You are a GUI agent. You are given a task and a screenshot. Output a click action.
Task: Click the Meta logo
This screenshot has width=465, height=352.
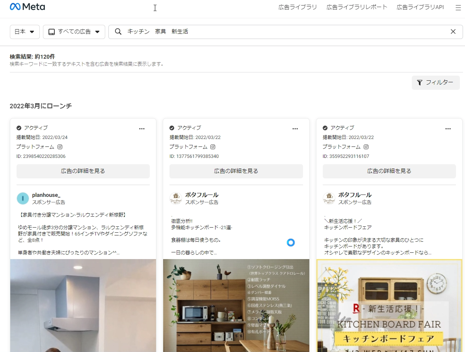click(x=27, y=7)
